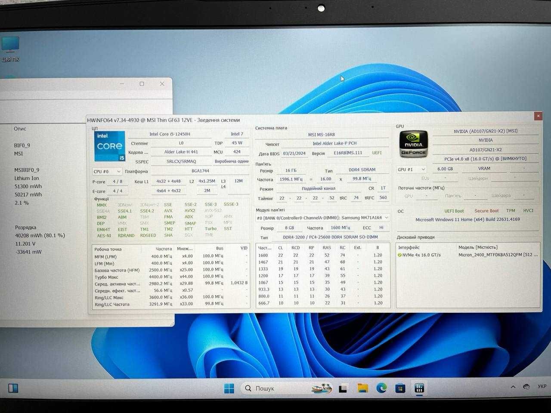Launch File Explorer from the taskbar
The height and width of the screenshot is (413, 551).
coord(363,388)
